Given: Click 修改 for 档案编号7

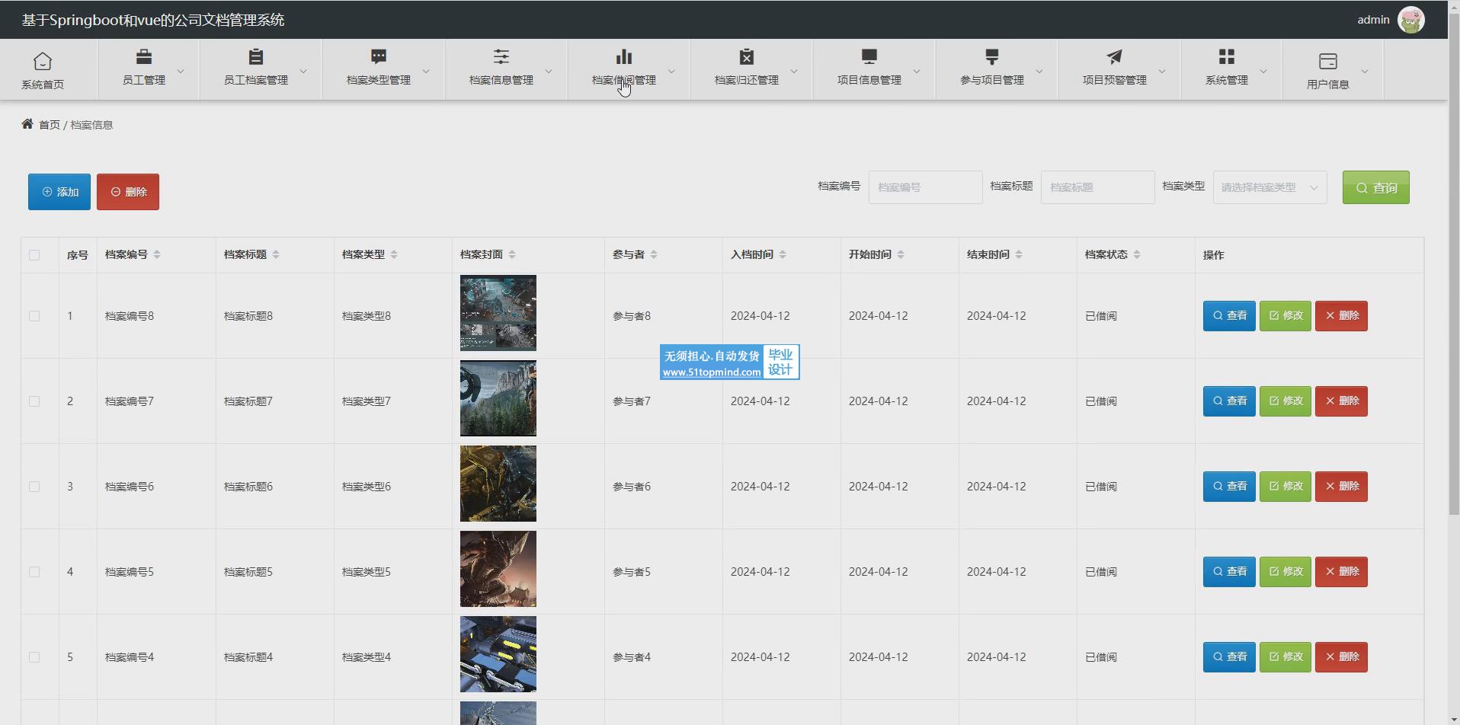Looking at the screenshot, I should (1286, 401).
